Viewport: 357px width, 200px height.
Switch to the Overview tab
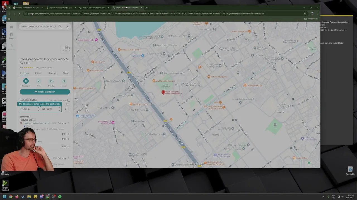(24, 73)
